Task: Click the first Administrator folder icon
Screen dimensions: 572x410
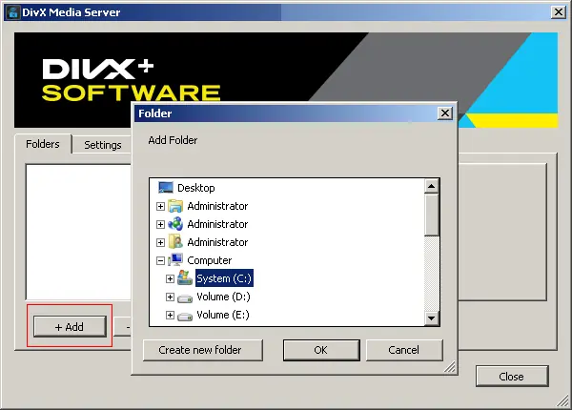Action: [175, 206]
